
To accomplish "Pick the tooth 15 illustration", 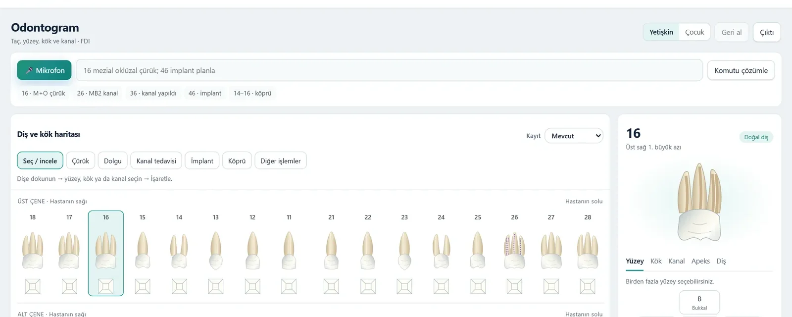I will coord(143,250).
